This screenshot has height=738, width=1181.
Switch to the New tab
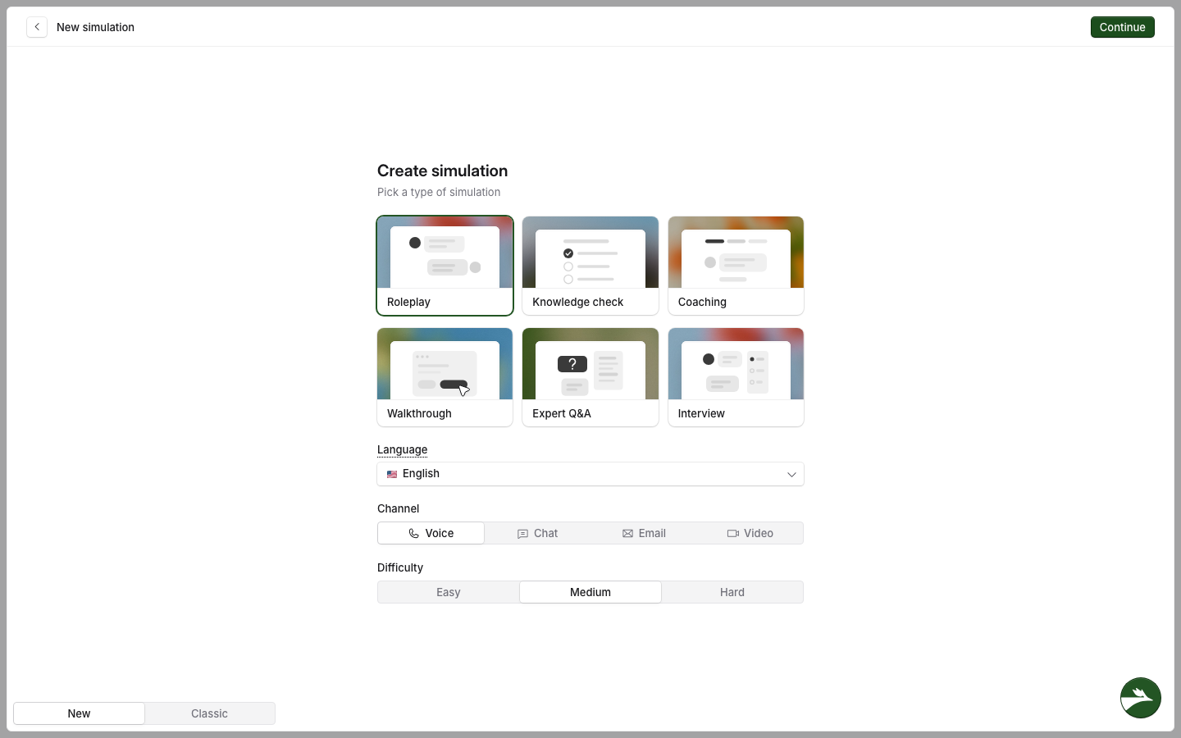pos(80,713)
